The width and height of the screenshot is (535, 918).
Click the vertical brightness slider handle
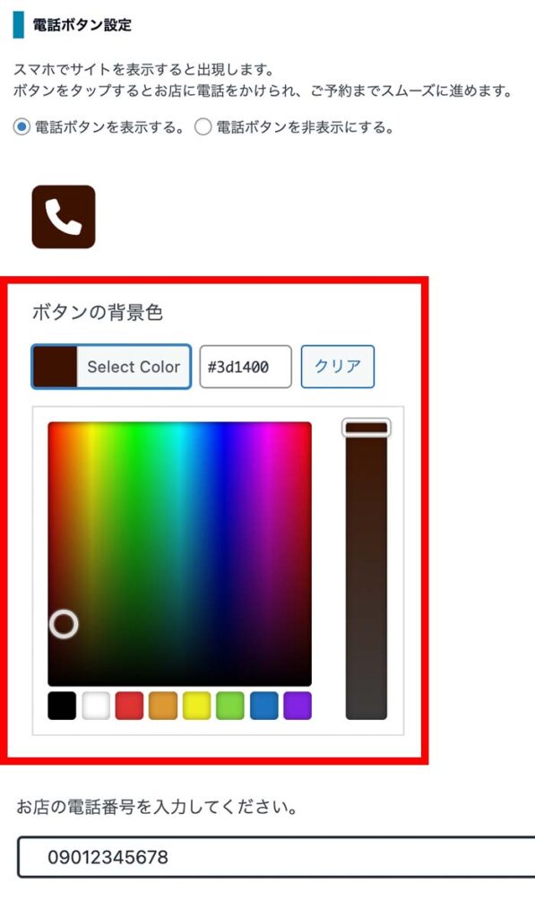pos(367,428)
